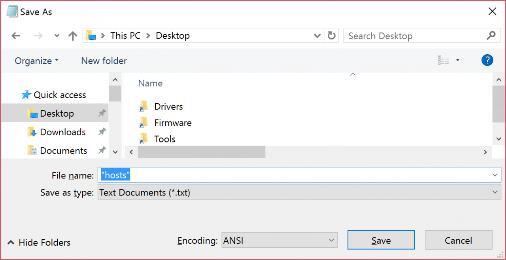
Task: Expand the address bar path dropdown
Action: coord(317,36)
